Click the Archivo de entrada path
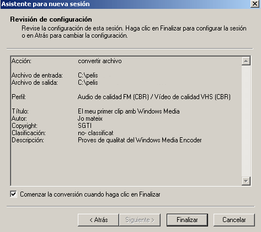This screenshot has height=232, width=261. pyautogui.click(x=88, y=75)
